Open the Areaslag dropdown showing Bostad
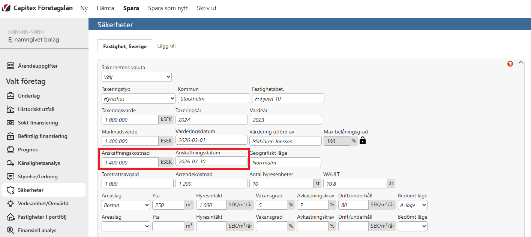The width and height of the screenshot is (531, 237). pyautogui.click(x=126, y=205)
